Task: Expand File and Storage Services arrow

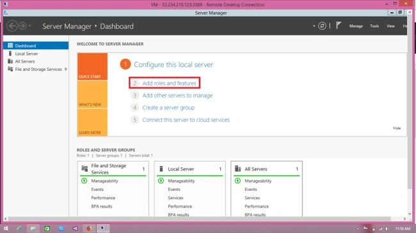Action: coord(65,69)
